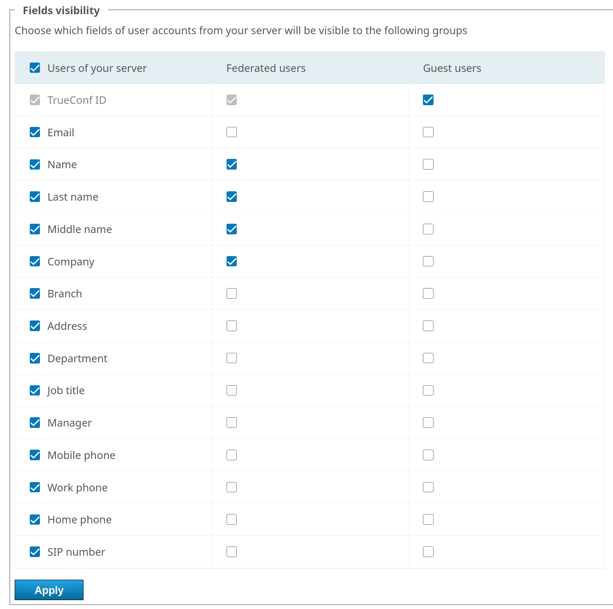Uncheck TrueConf ID for Guest users
613x609 pixels.
428,100
